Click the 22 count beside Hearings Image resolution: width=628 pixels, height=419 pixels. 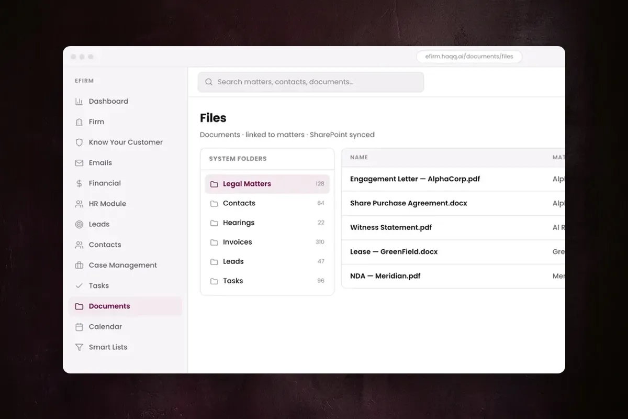pyautogui.click(x=321, y=223)
